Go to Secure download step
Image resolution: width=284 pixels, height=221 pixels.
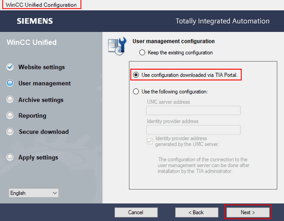[x=44, y=132]
